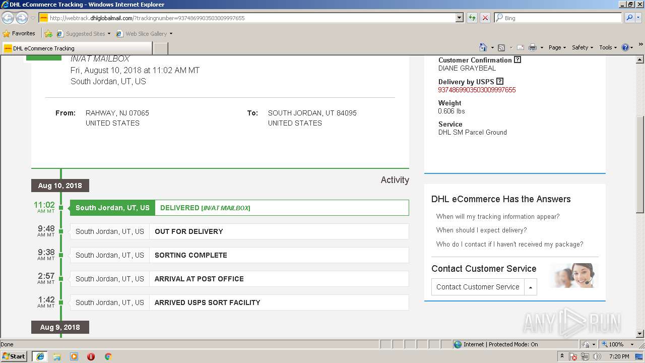Click the Aug 10, 2018 date label
The height and width of the screenshot is (363, 645).
pos(60,186)
